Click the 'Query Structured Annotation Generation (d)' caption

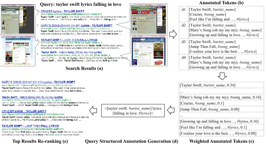click(x=132, y=141)
